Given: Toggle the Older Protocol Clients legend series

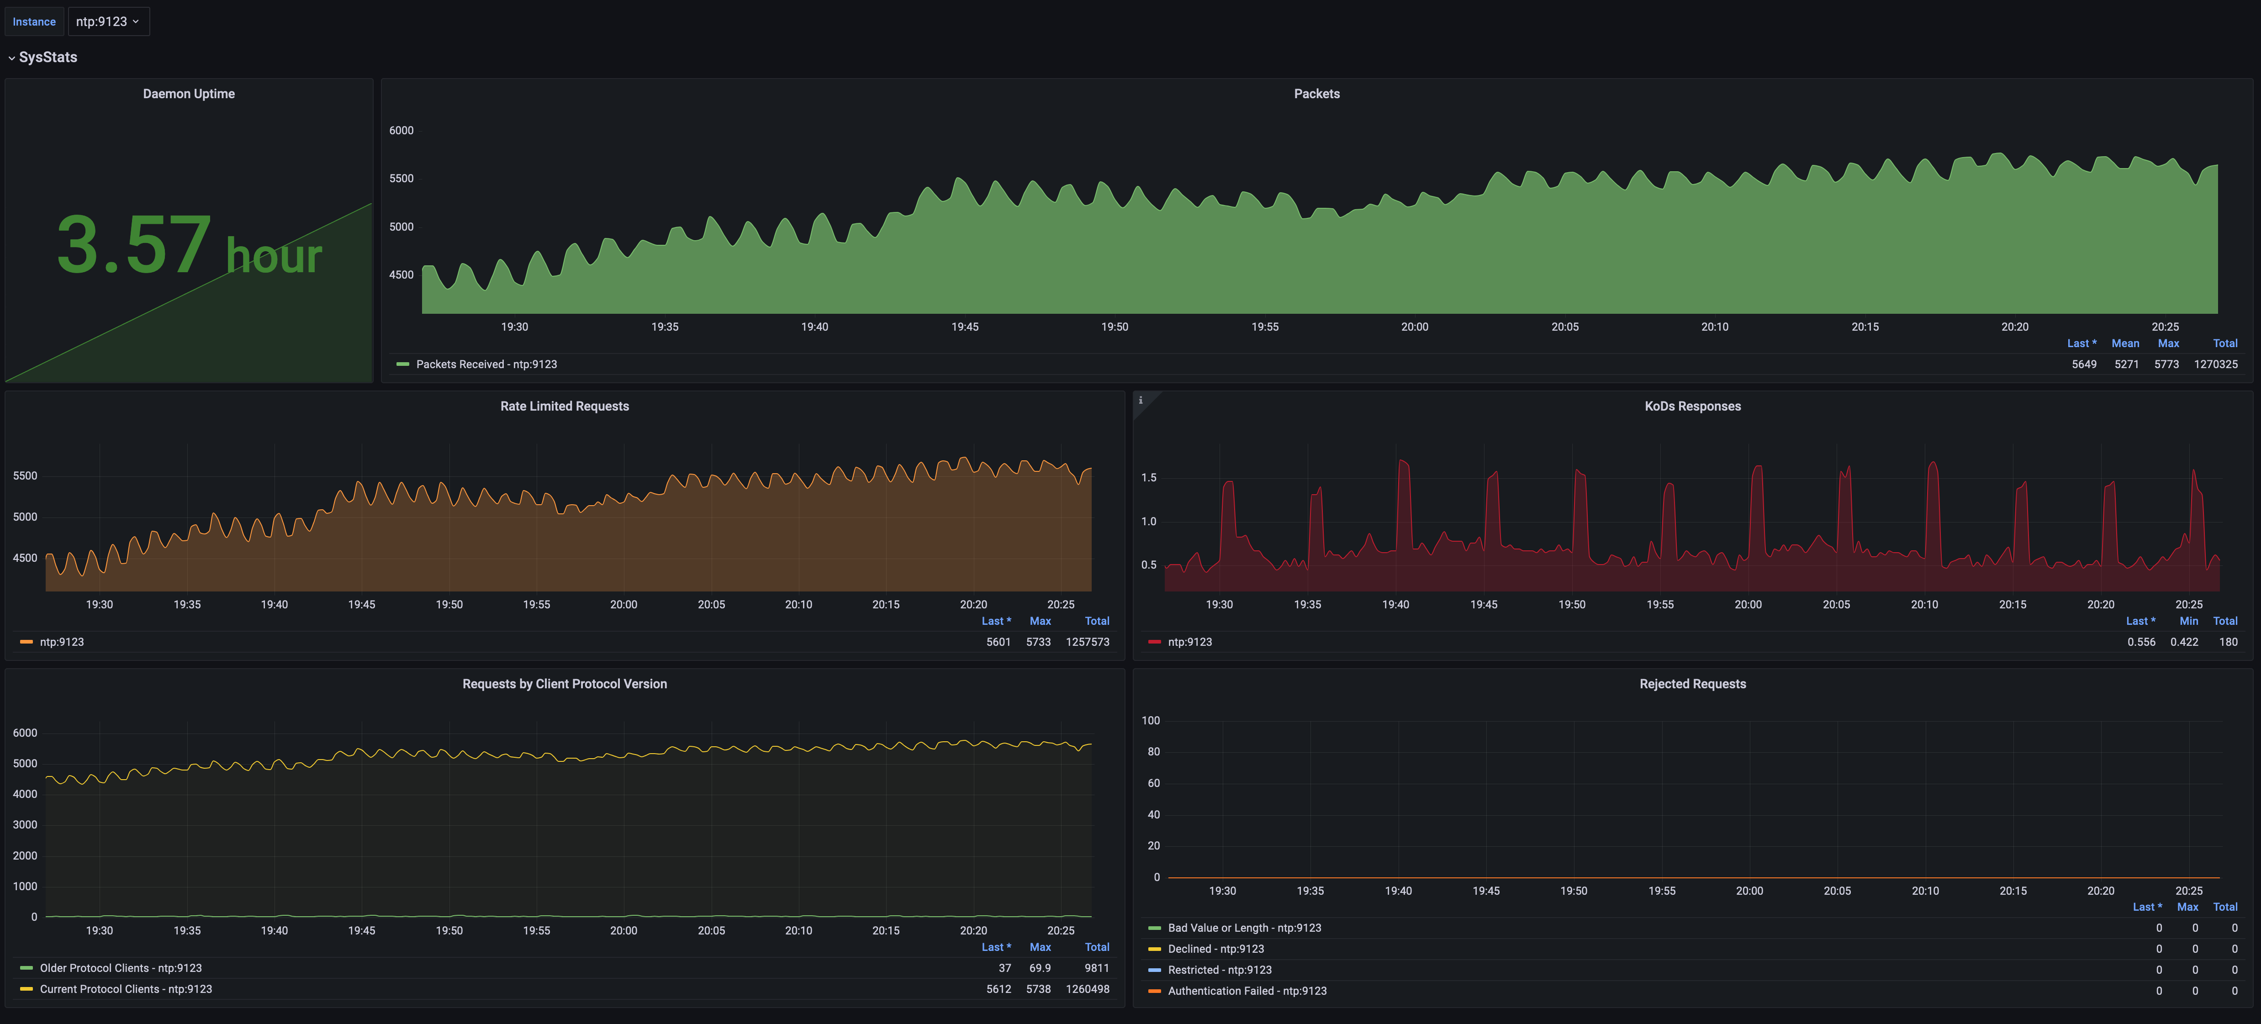Looking at the screenshot, I should (x=120, y=968).
